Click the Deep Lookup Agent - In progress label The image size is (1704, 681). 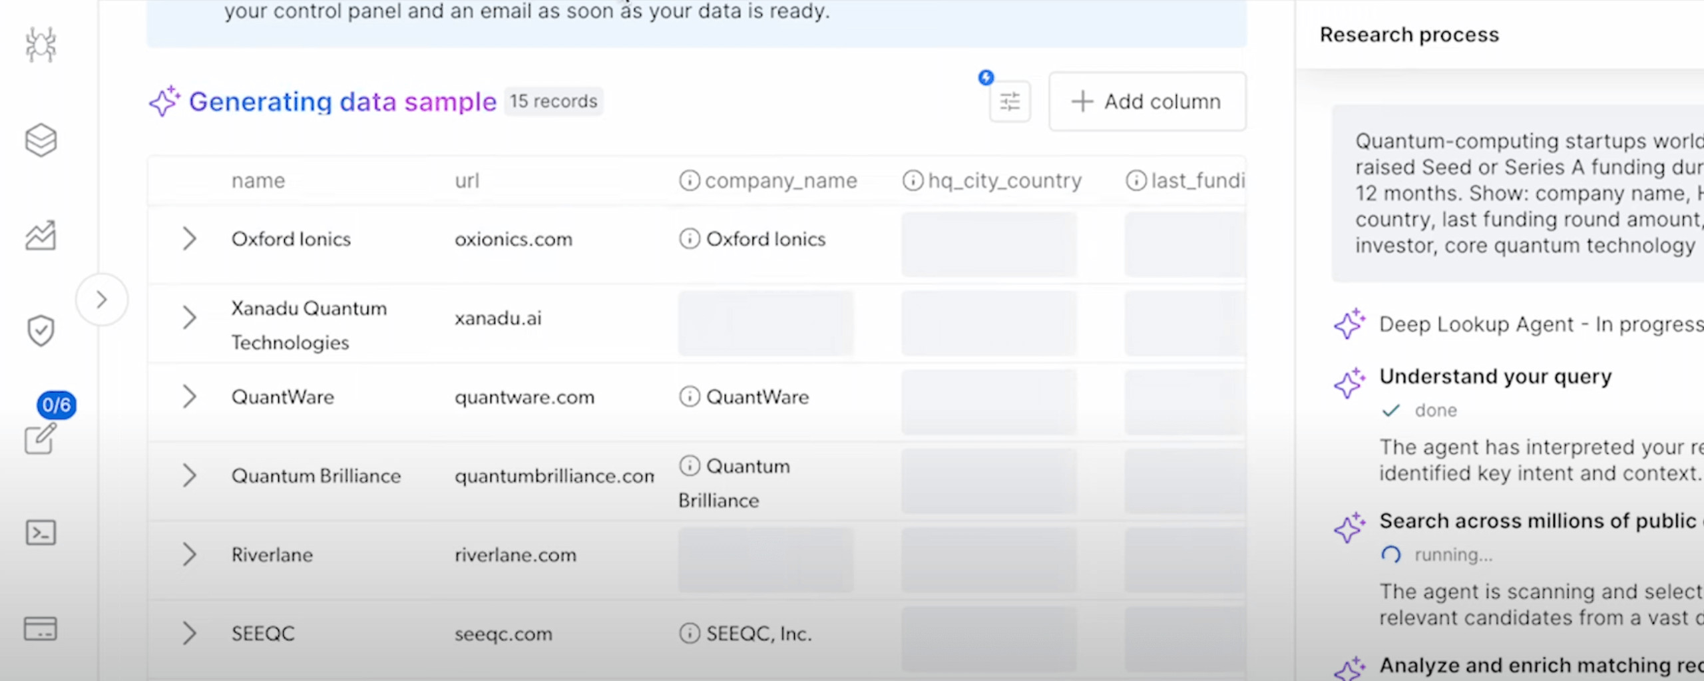(x=1540, y=324)
